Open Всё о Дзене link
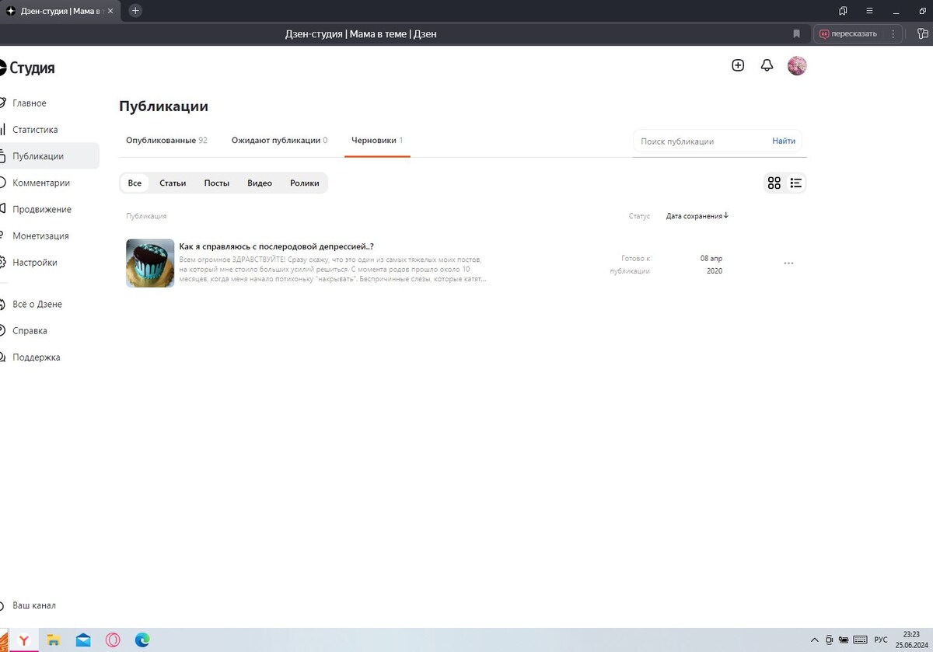The width and height of the screenshot is (933, 652). point(37,304)
